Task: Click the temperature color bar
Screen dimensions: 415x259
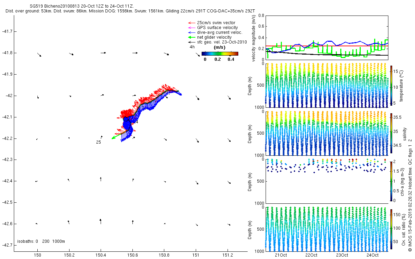Action: 391,86
